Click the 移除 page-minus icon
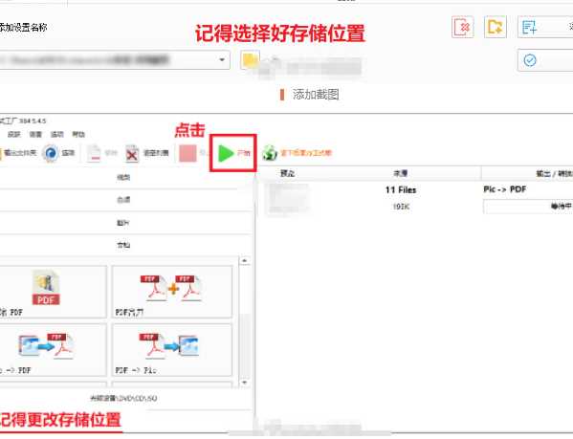Viewport: 573px width, 439px height. [x=94, y=153]
